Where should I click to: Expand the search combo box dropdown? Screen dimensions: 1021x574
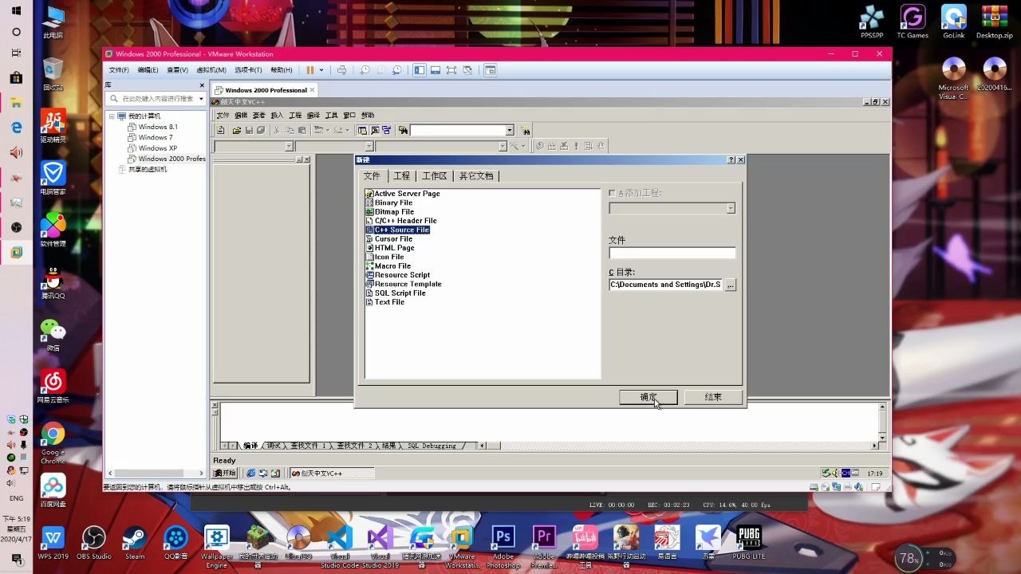[510, 130]
